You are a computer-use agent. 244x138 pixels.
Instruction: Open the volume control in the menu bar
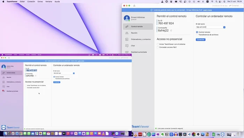click(199, 1)
